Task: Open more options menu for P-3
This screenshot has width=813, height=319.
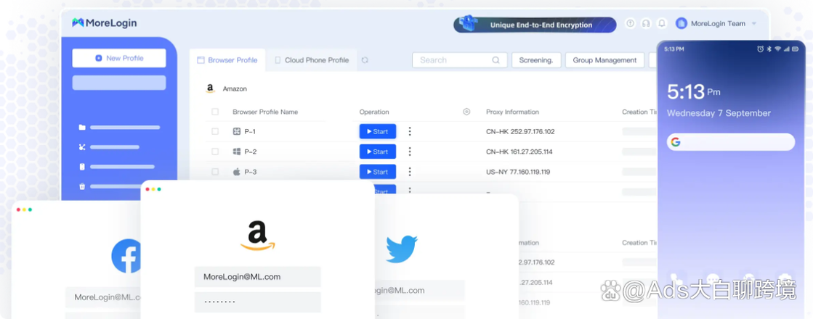Action: click(410, 172)
